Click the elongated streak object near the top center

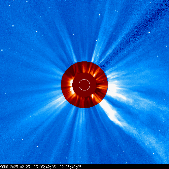point(99,15)
